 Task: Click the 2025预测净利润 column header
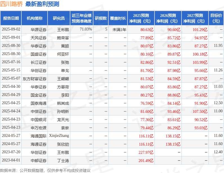click(141, 18)
